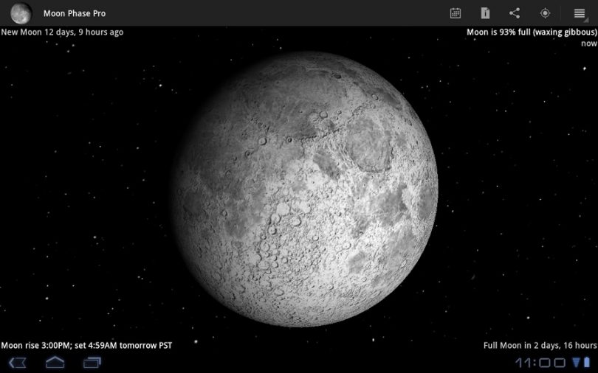This screenshot has width=598, height=373.
Task: Tap the Moon Phase Pro title
Action: 74,13
